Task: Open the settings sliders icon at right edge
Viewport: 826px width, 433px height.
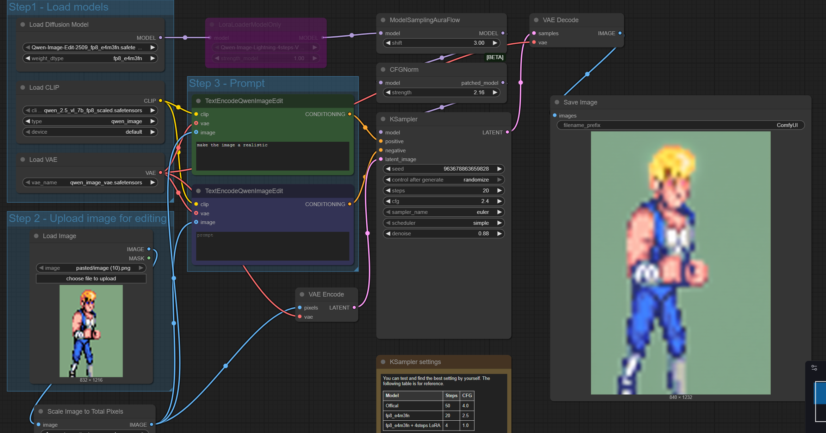Action: click(x=814, y=368)
